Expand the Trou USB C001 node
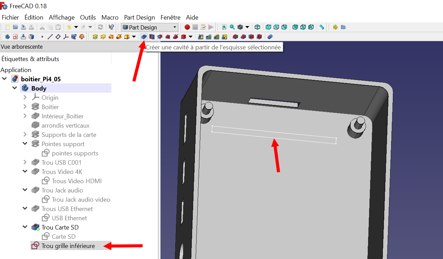443x259 pixels. pyautogui.click(x=25, y=162)
